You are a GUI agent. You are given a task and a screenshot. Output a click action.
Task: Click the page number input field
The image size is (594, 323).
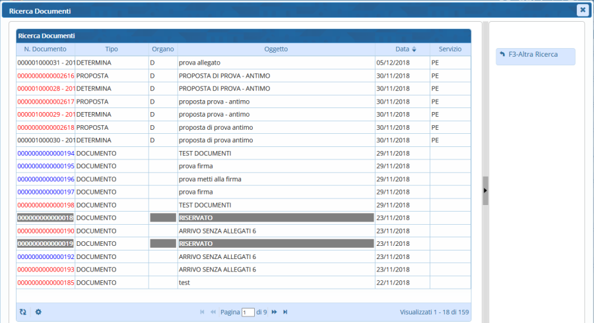(x=248, y=312)
